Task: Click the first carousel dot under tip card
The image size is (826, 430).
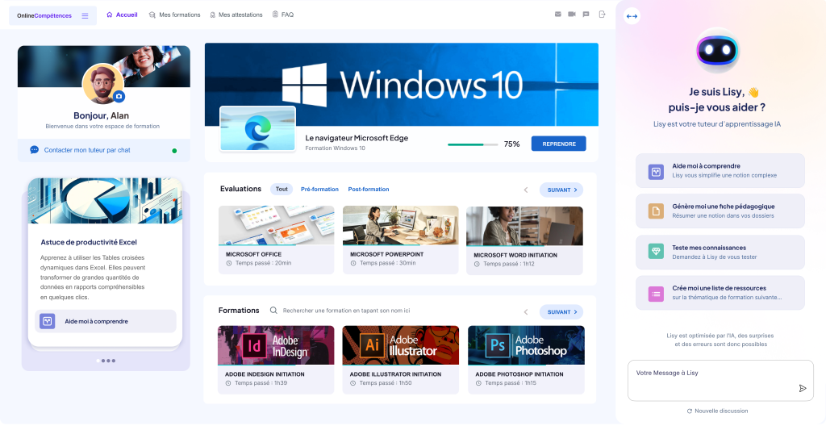Action: (98, 361)
